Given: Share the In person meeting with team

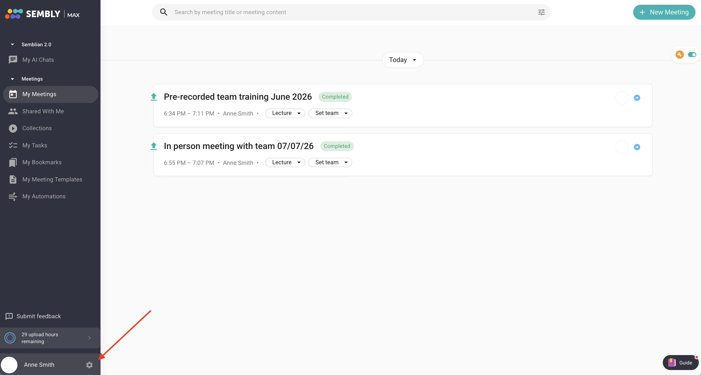Looking at the screenshot, I should click(637, 147).
